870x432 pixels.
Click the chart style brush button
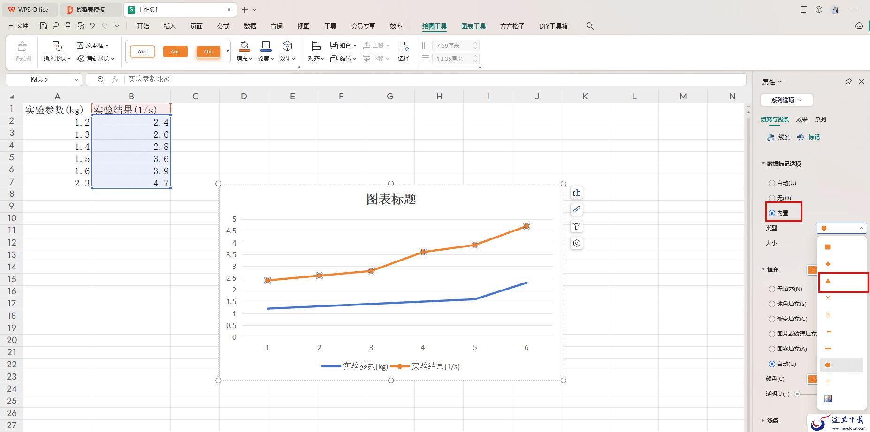click(577, 209)
